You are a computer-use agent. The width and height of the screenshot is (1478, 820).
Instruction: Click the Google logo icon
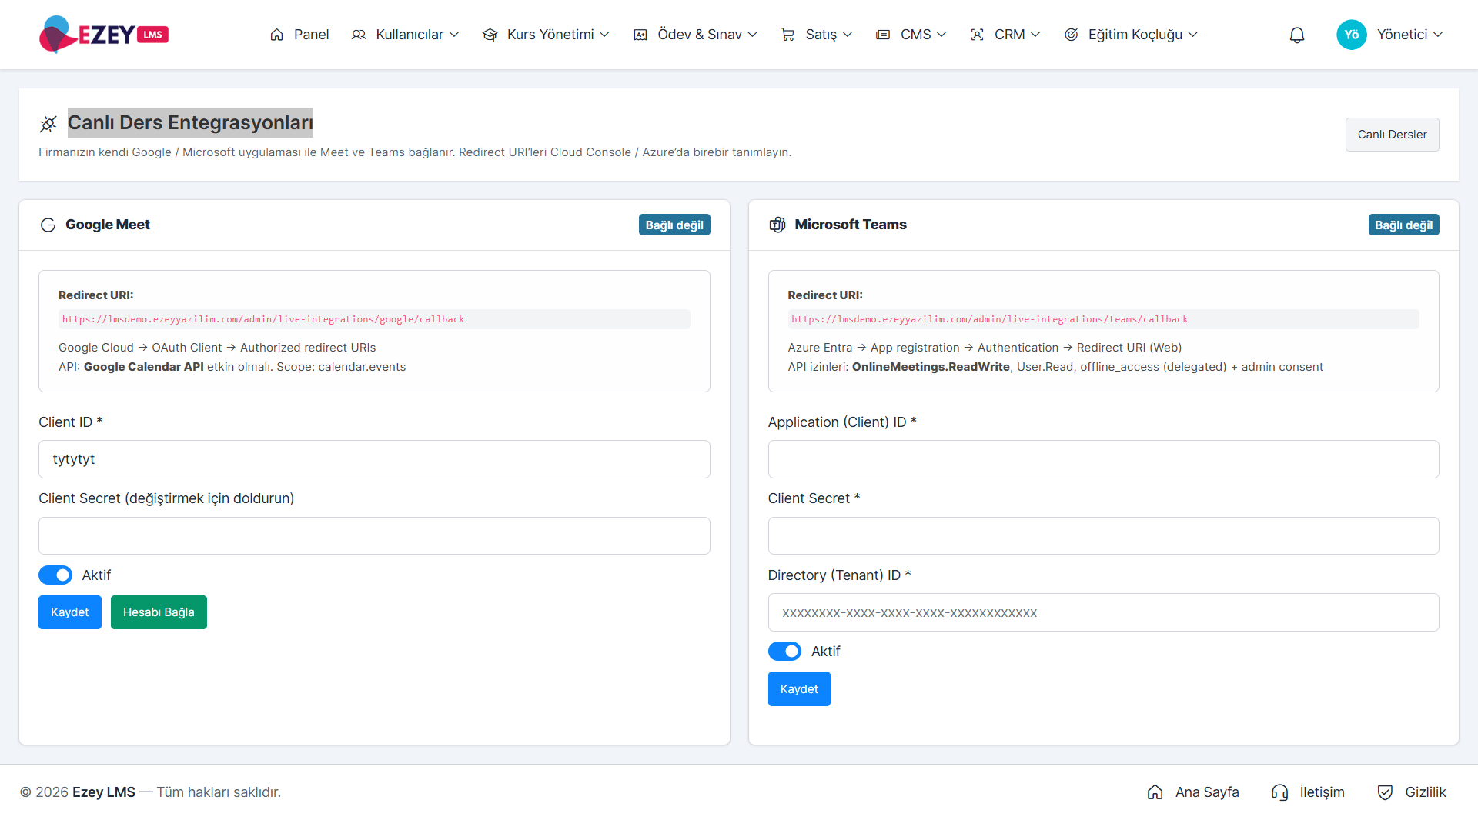pos(48,225)
